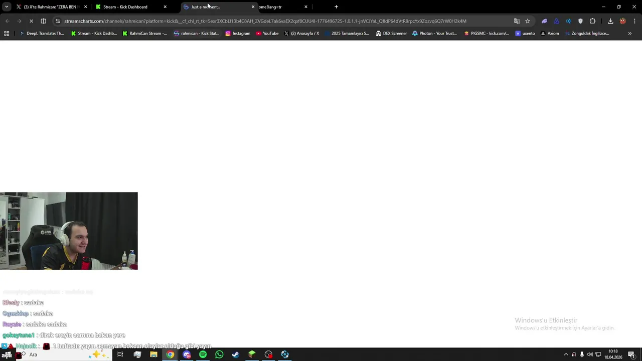
Task: Open the Apps grid in bookmarks bar
Action: (x=7, y=34)
